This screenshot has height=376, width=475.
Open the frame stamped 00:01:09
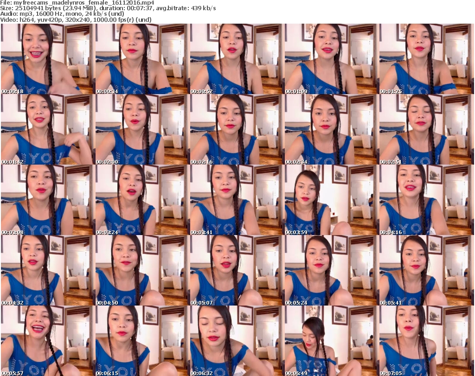point(331,59)
